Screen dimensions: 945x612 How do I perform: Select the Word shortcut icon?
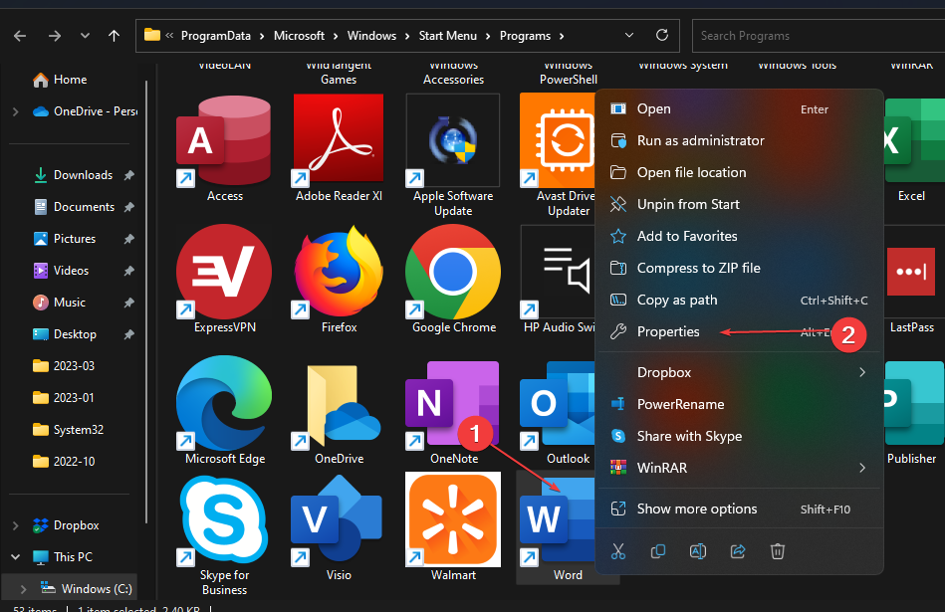(558, 520)
